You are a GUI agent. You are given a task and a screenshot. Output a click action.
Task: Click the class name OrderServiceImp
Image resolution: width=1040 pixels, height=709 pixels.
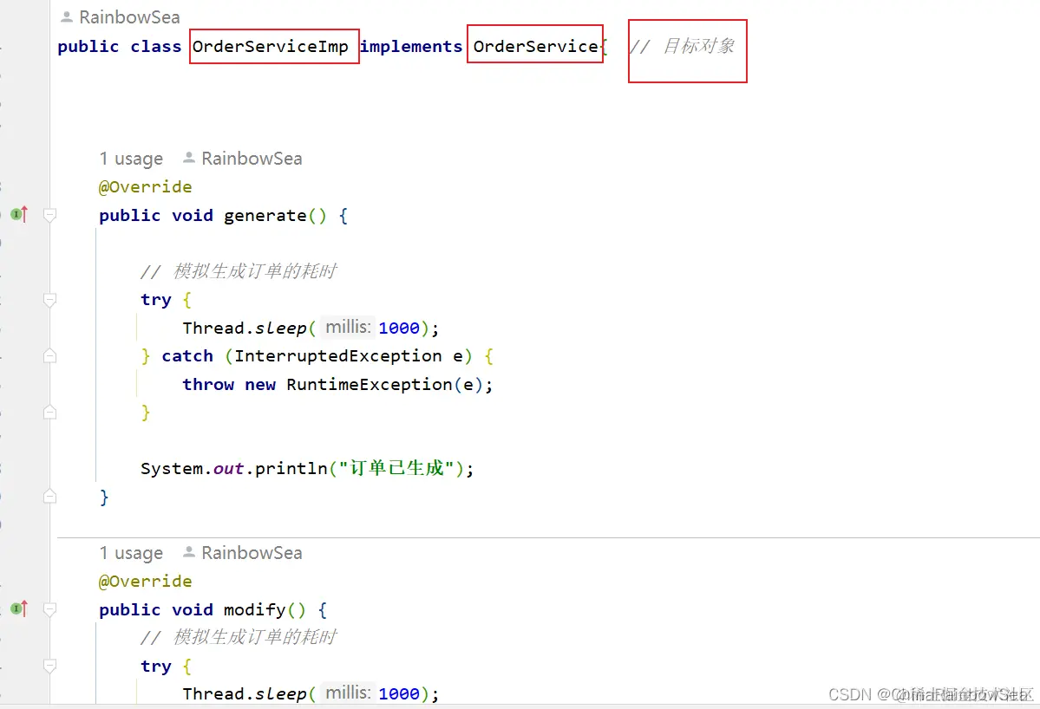pos(271,47)
